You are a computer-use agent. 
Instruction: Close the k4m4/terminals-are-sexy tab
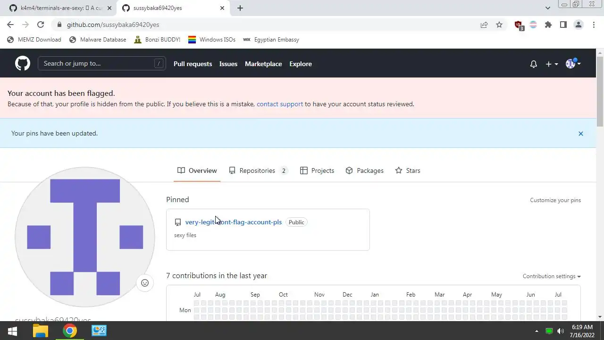pos(109,8)
